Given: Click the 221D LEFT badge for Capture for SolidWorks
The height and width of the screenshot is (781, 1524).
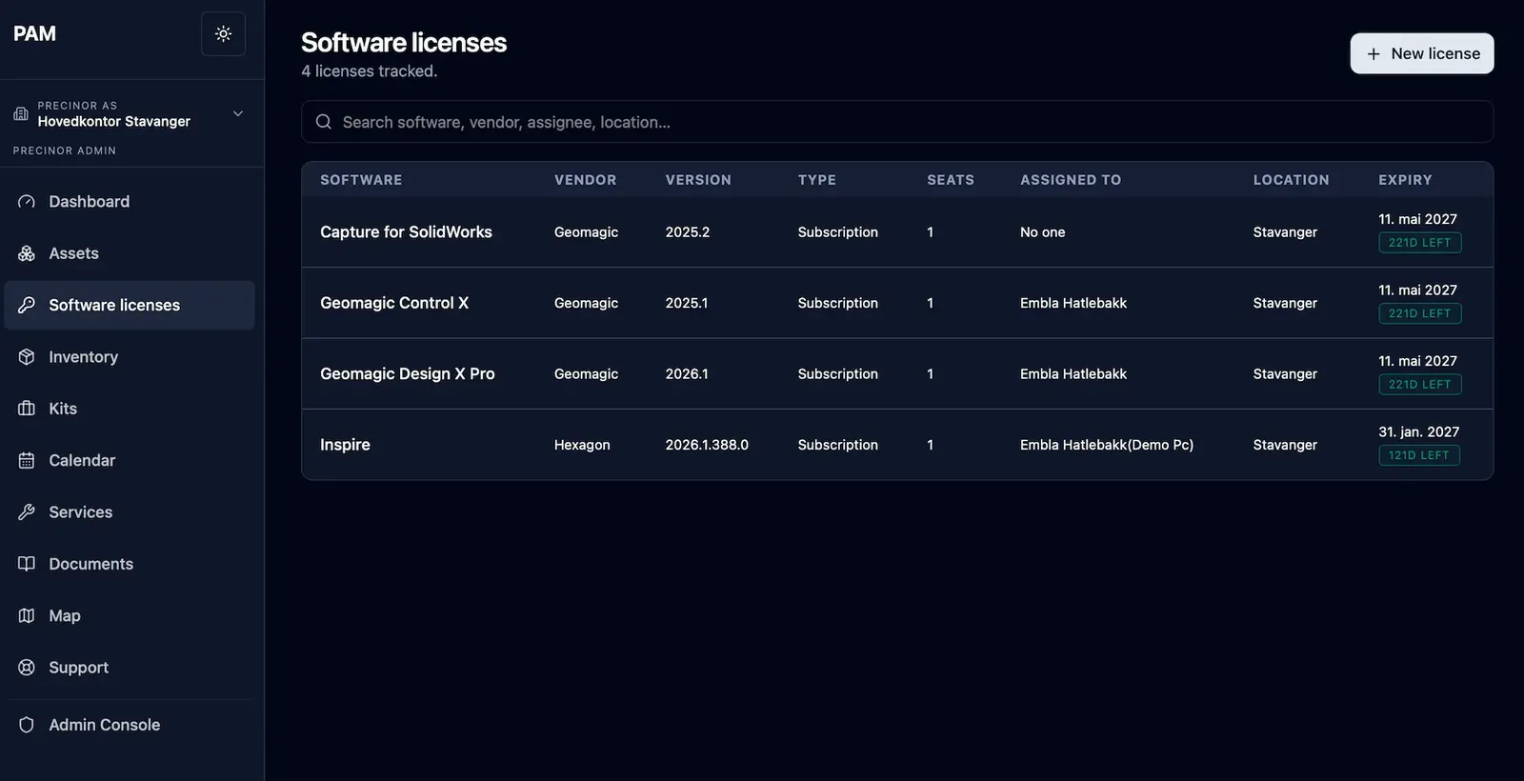Looking at the screenshot, I should 1419,243.
